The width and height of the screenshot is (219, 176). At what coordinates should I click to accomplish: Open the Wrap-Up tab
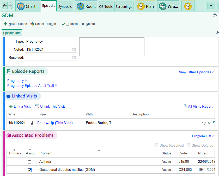tap(168, 6)
